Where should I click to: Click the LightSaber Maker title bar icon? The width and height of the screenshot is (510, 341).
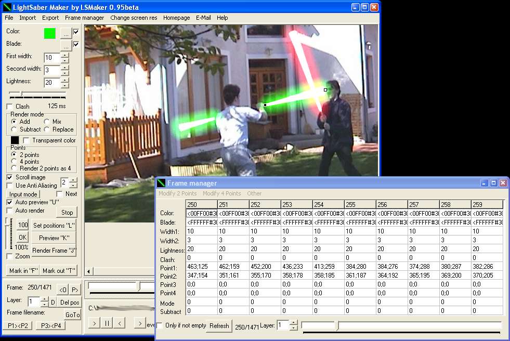pos(7,7)
